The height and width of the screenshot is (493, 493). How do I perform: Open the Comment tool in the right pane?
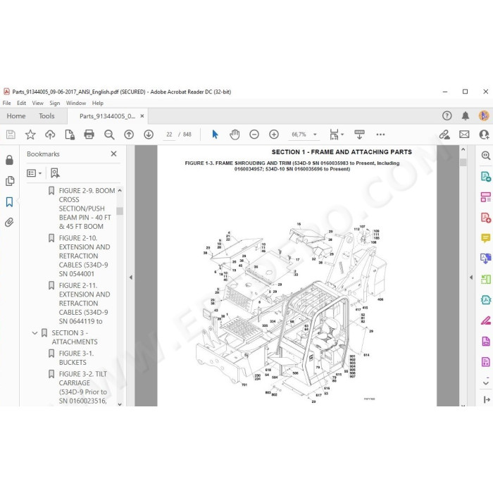pos(485,238)
